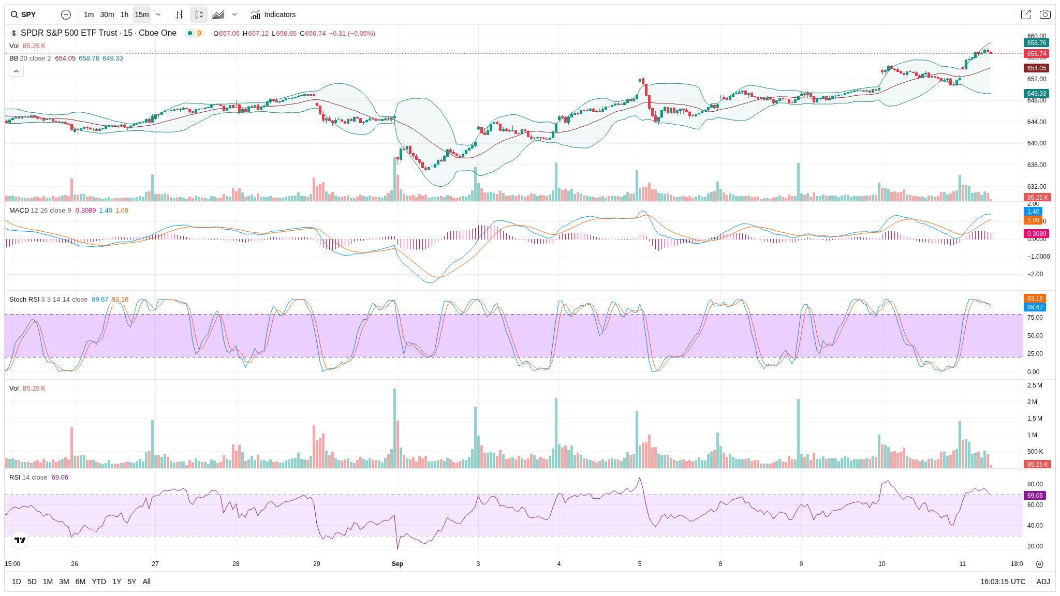This screenshot has height=596, width=1060.
Task: Open the chart in popup icon
Action: click(x=1026, y=14)
